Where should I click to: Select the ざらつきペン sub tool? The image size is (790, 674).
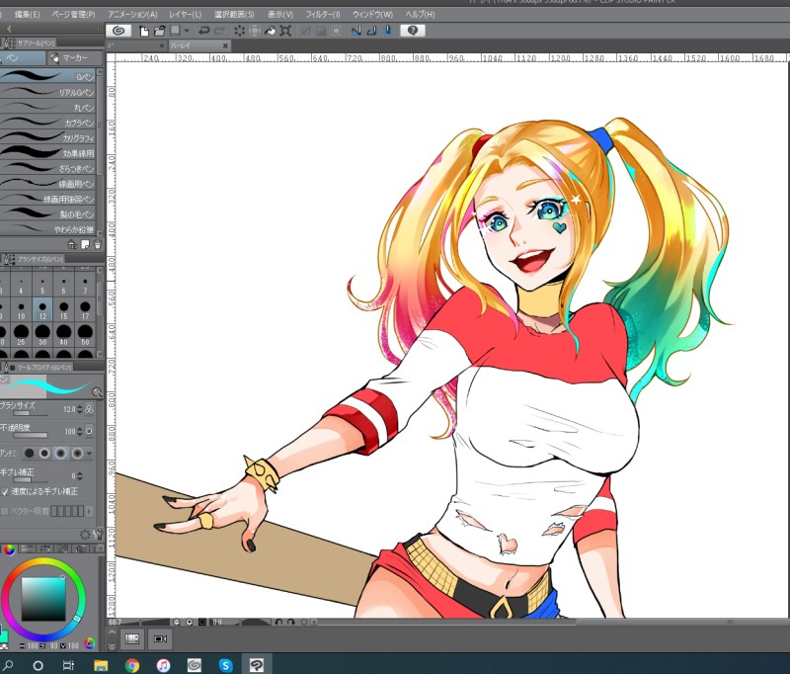(47, 168)
